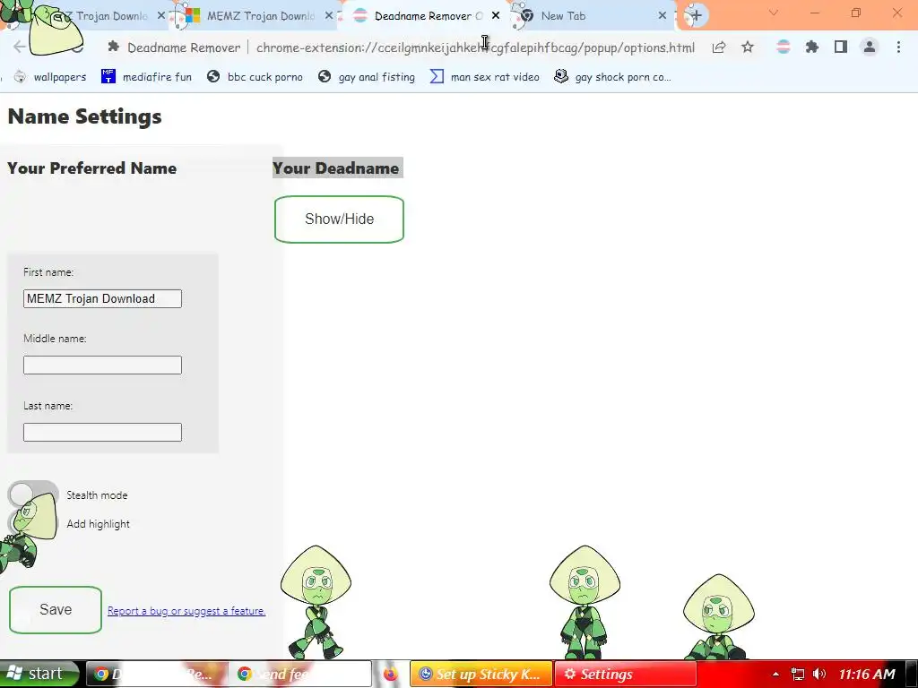Open the Settings taskbar window
The width and height of the screenshot is (918, 688).
coord(625,674)
